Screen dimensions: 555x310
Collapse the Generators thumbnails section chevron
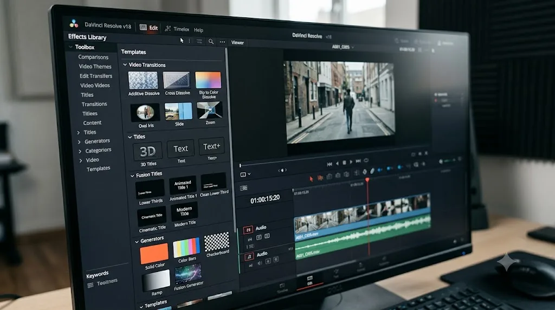[x=137, y=242]
